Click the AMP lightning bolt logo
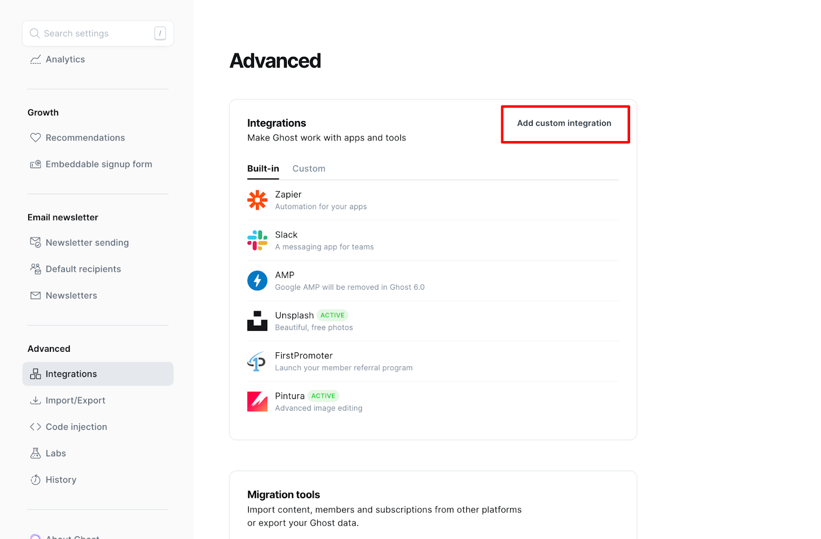 coord(257,281)
